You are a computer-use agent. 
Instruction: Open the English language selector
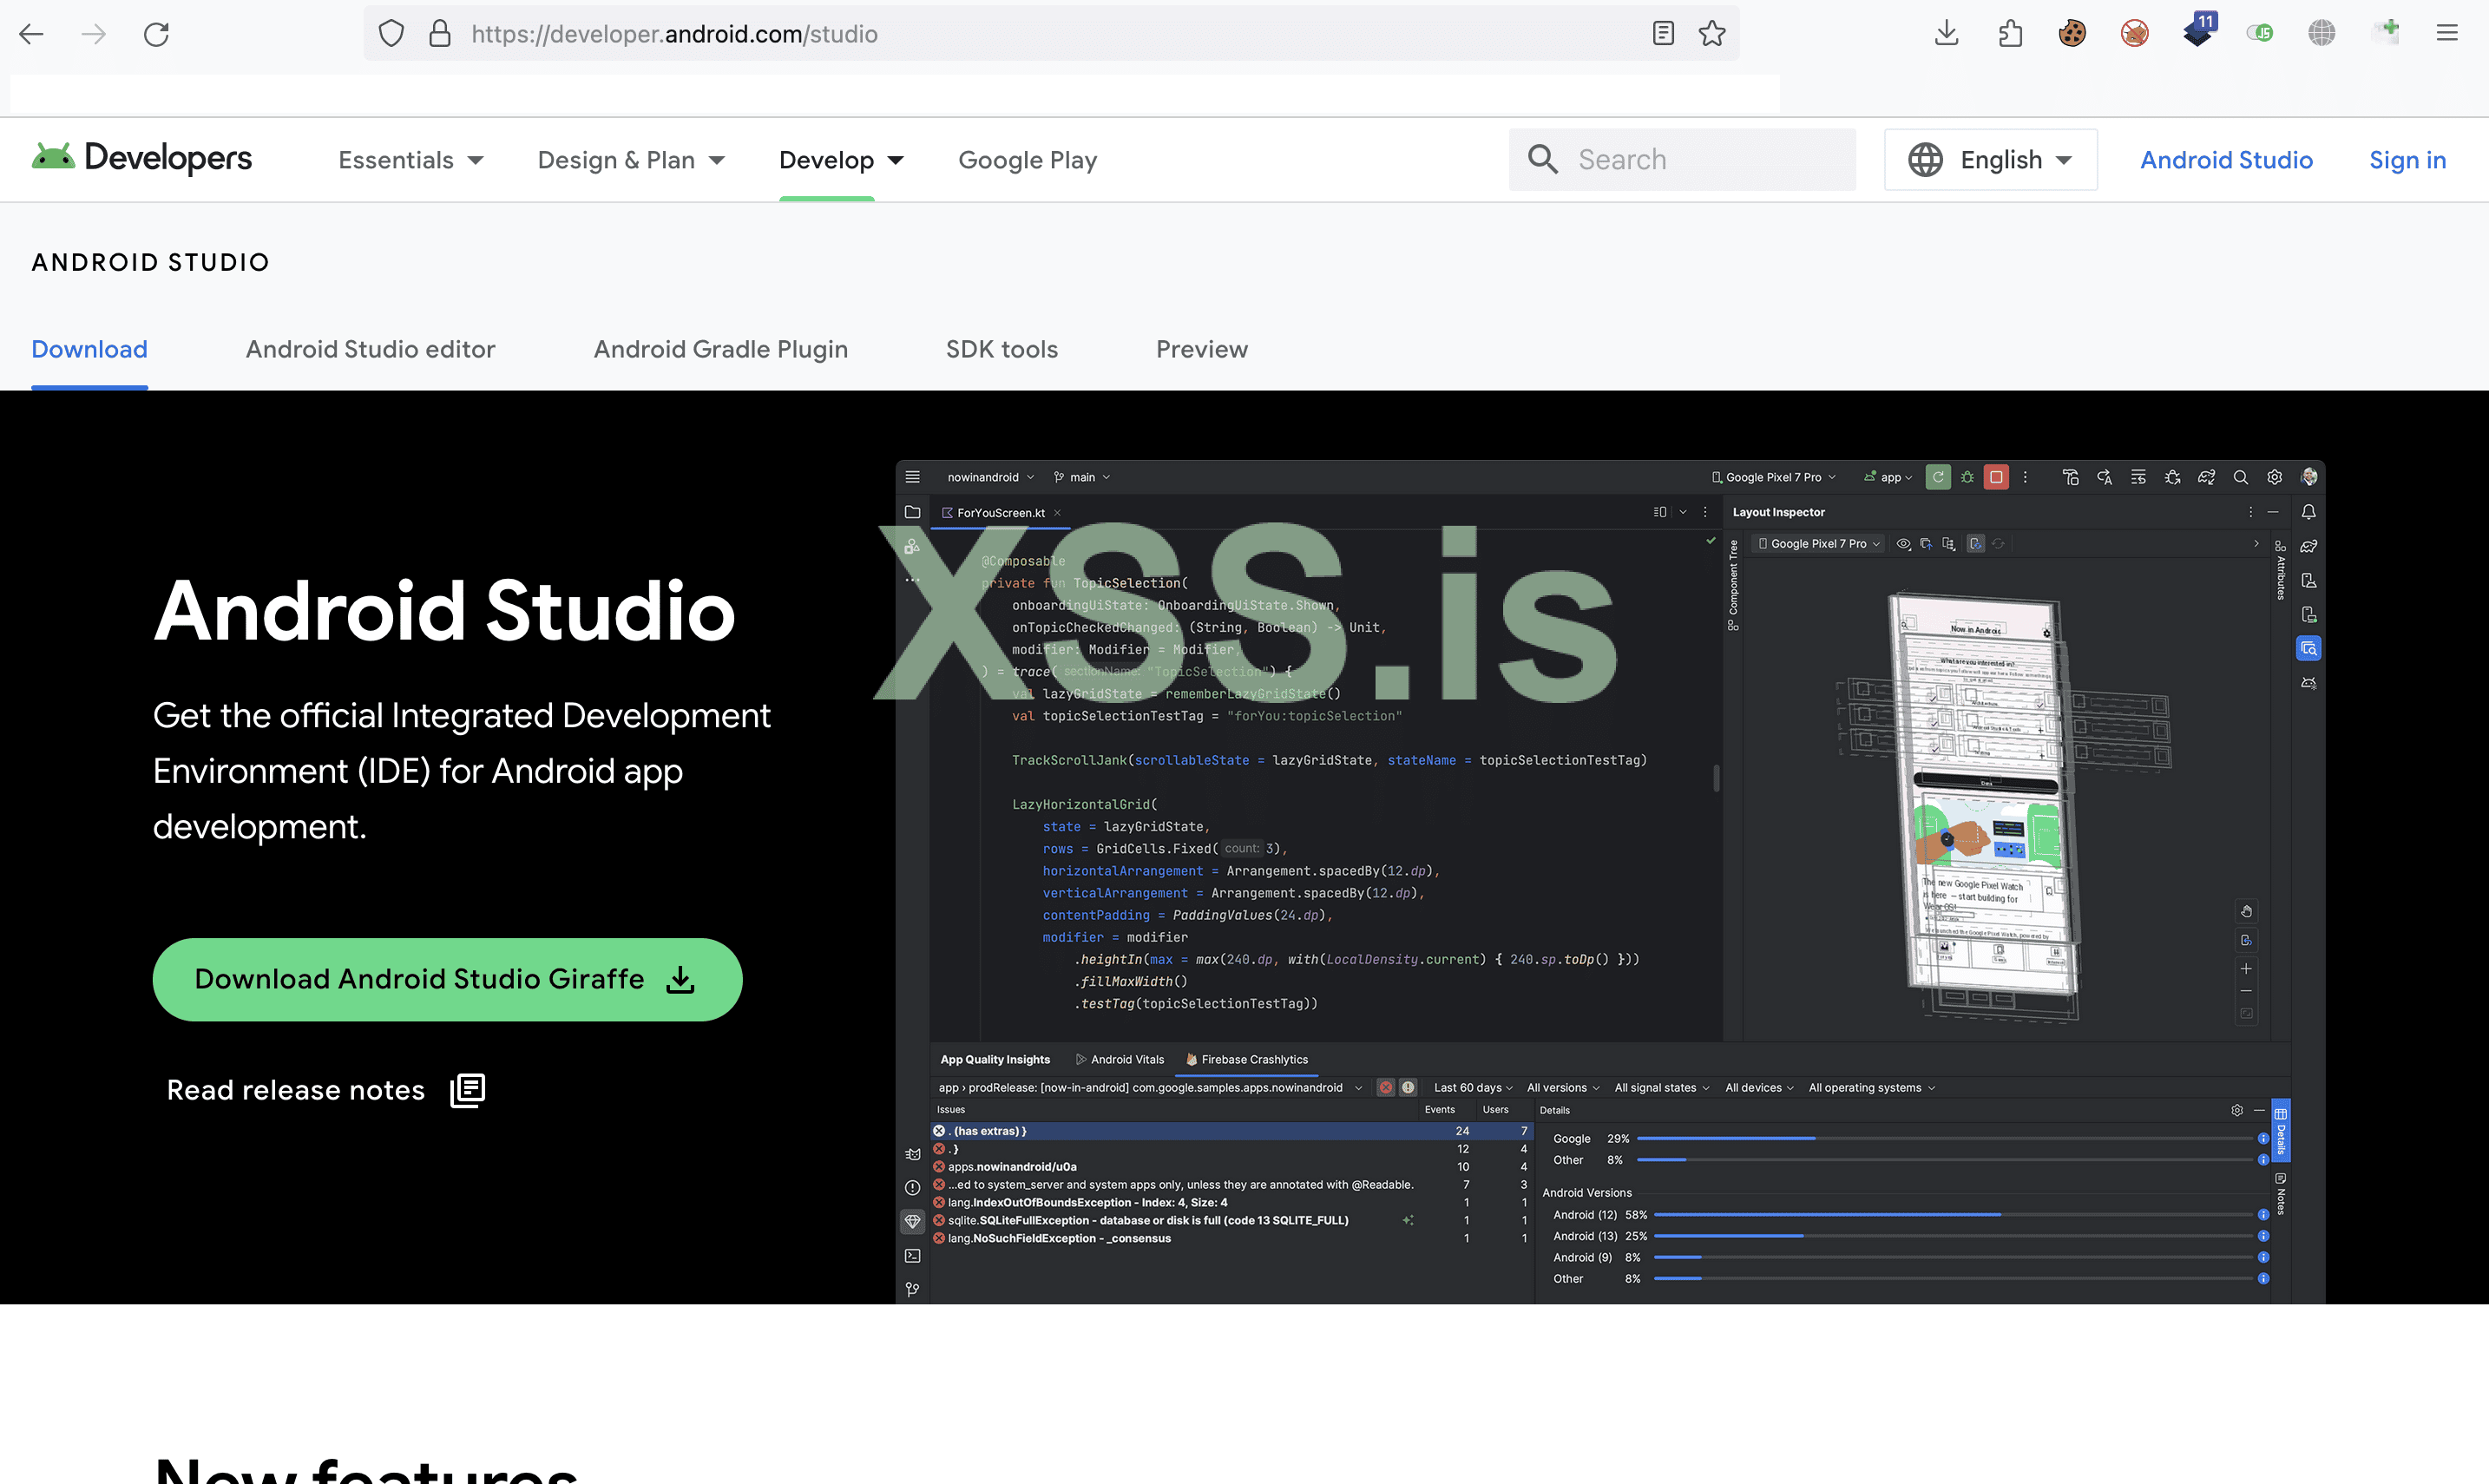click(x=1990, y=160)
